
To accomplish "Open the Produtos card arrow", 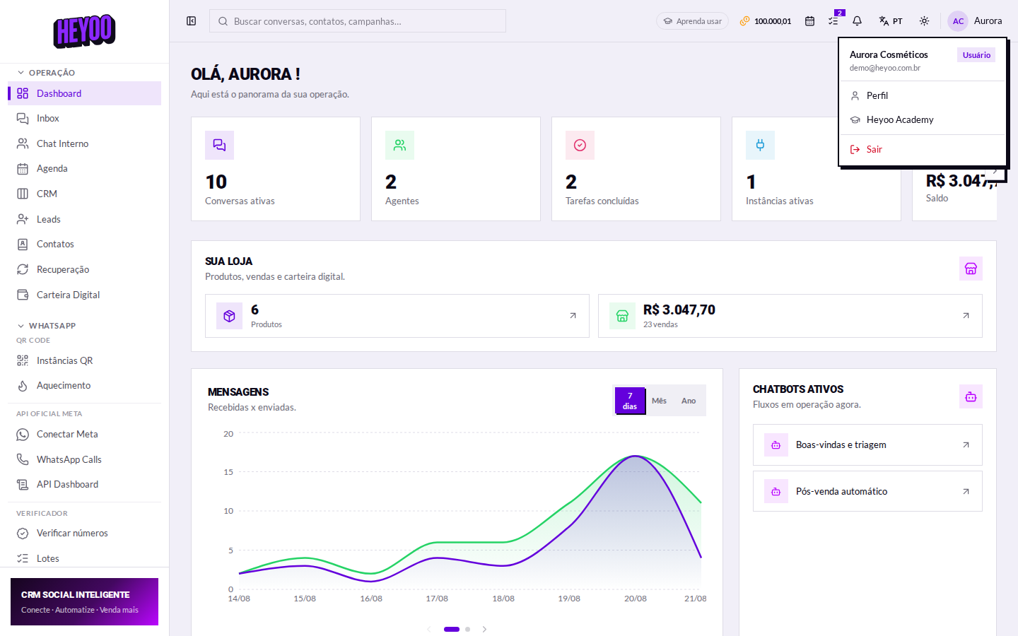I will click(x=573, y=316).
